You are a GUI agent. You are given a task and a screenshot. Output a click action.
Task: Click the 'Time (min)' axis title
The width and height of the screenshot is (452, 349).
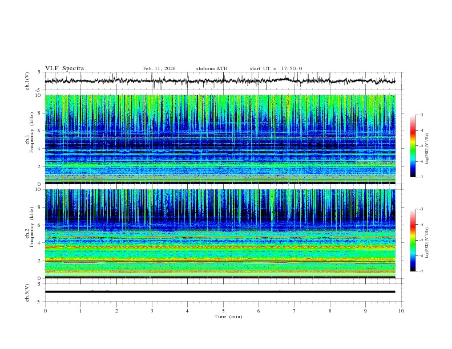pyautogui.click(x=228, y=316)
